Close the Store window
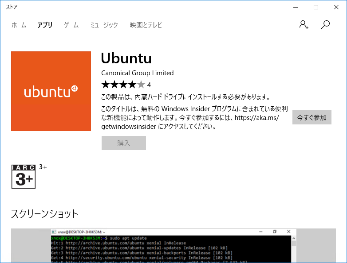Image resolution: width=347 pixels, height=263 pixels. [336, 7]
